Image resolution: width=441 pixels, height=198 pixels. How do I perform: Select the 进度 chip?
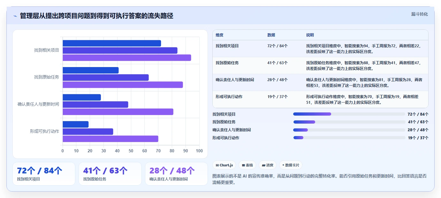(268, 165)
